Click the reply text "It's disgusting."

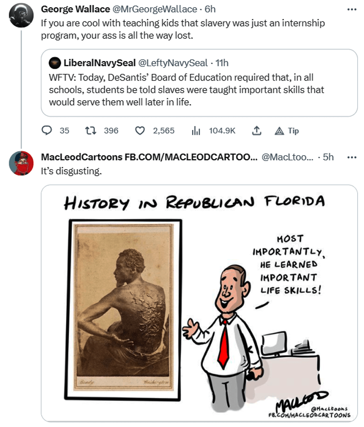[x=71, y=171]
